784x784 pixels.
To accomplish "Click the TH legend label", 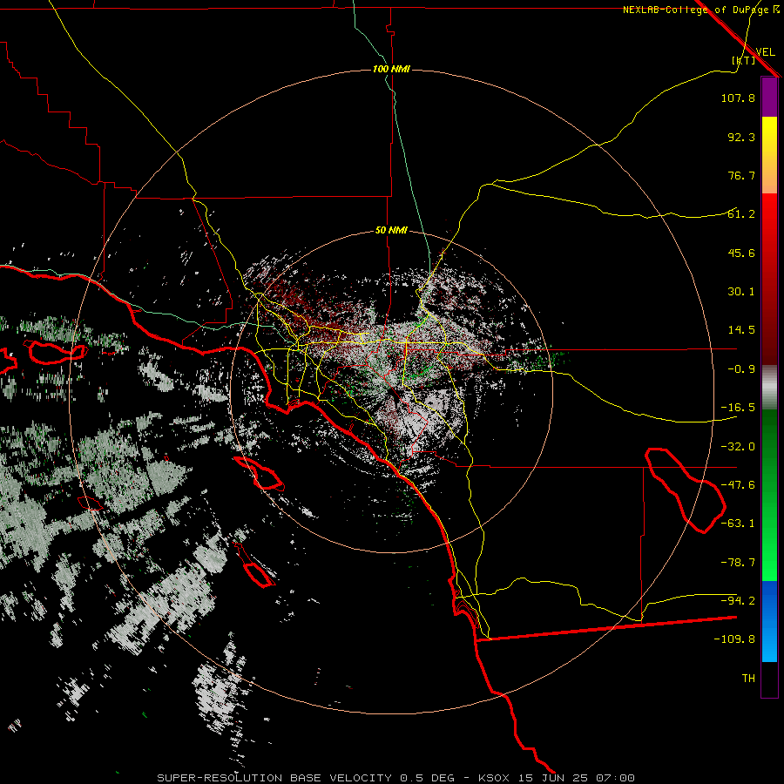I will pyautogui.click(x=748, y=679).
